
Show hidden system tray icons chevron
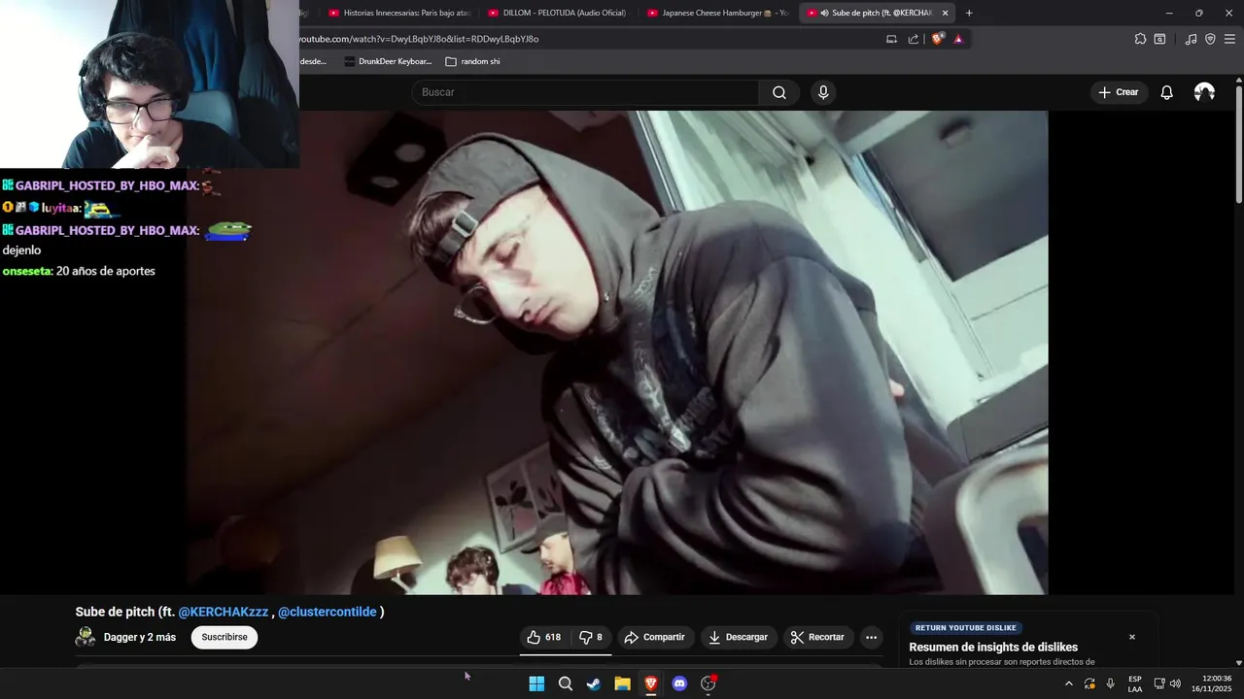click(x=1069, y=683)
